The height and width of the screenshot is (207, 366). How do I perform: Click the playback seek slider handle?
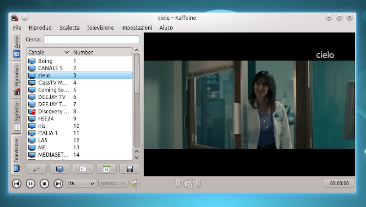pyautogui.click(x=198, y=183)
